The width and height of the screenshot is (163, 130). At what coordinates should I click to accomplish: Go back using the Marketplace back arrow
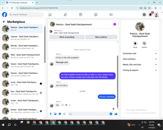pos(4,22)
